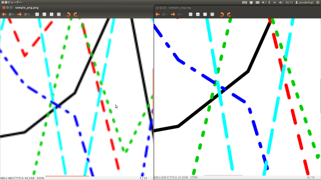The width and height of the screenshot is (321, 180).
Task: Close the sample_svg.svg window
Action: (x=157, y=8)
